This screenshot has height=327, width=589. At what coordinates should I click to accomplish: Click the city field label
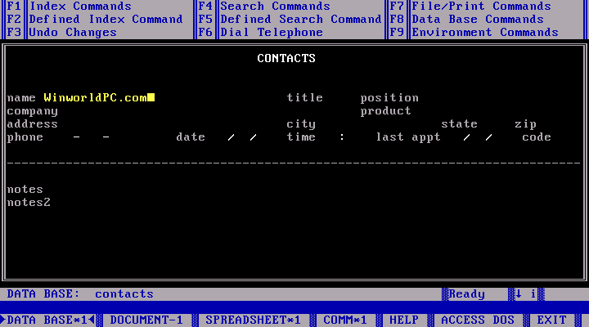301,124
